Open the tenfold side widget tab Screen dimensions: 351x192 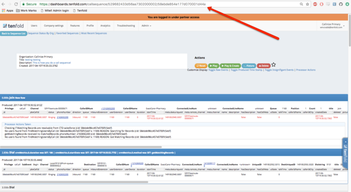(345, 154)
